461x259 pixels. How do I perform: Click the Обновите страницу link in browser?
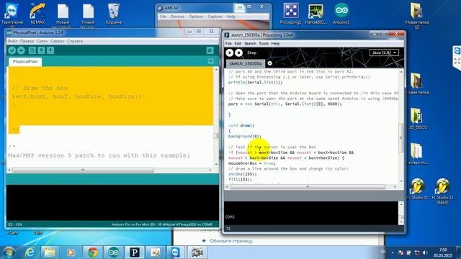pos(231,241)
